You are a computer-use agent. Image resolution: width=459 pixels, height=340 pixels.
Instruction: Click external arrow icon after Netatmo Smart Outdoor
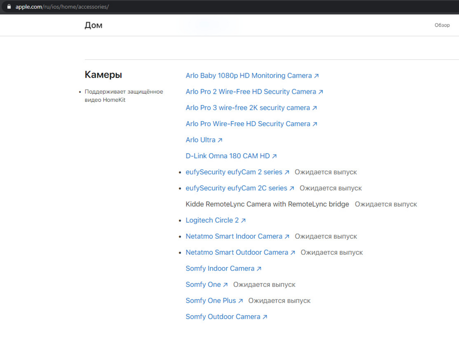point(292,253)
